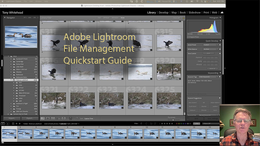Decrease Exposure by large step button
This screenshot has width=260, height=146.
point(205,58)
